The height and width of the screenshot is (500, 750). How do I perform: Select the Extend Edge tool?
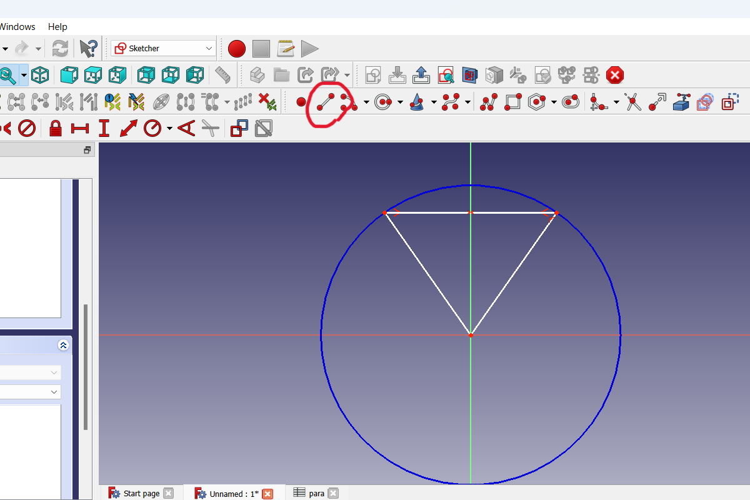click(657, 102)
